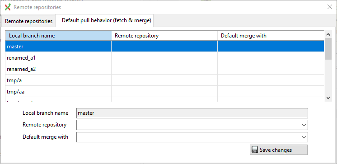Image resolution: width=337 pixels, height=164 pixels.
Task: Focus the Local branch name field
Action: 192,113
